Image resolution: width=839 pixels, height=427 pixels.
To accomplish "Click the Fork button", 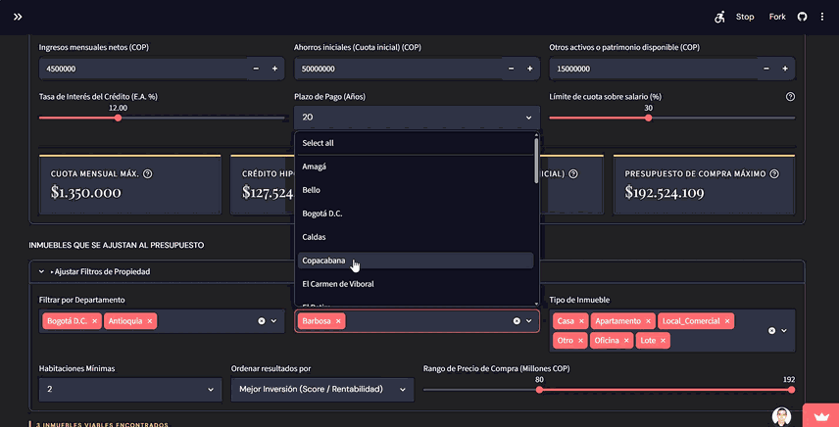I will coord(777,17).
